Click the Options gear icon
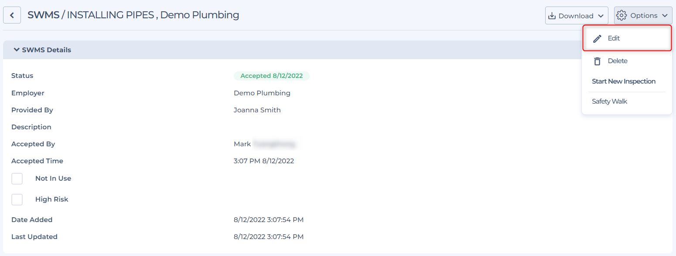Viewport: 676px width, 256px height. [621, 16]
